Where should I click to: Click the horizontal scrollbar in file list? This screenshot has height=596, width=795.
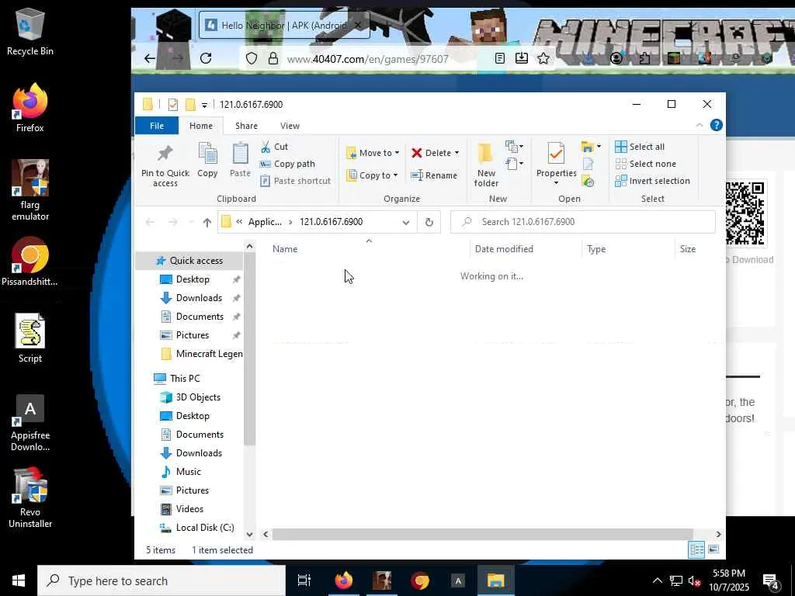coord(482,534)
